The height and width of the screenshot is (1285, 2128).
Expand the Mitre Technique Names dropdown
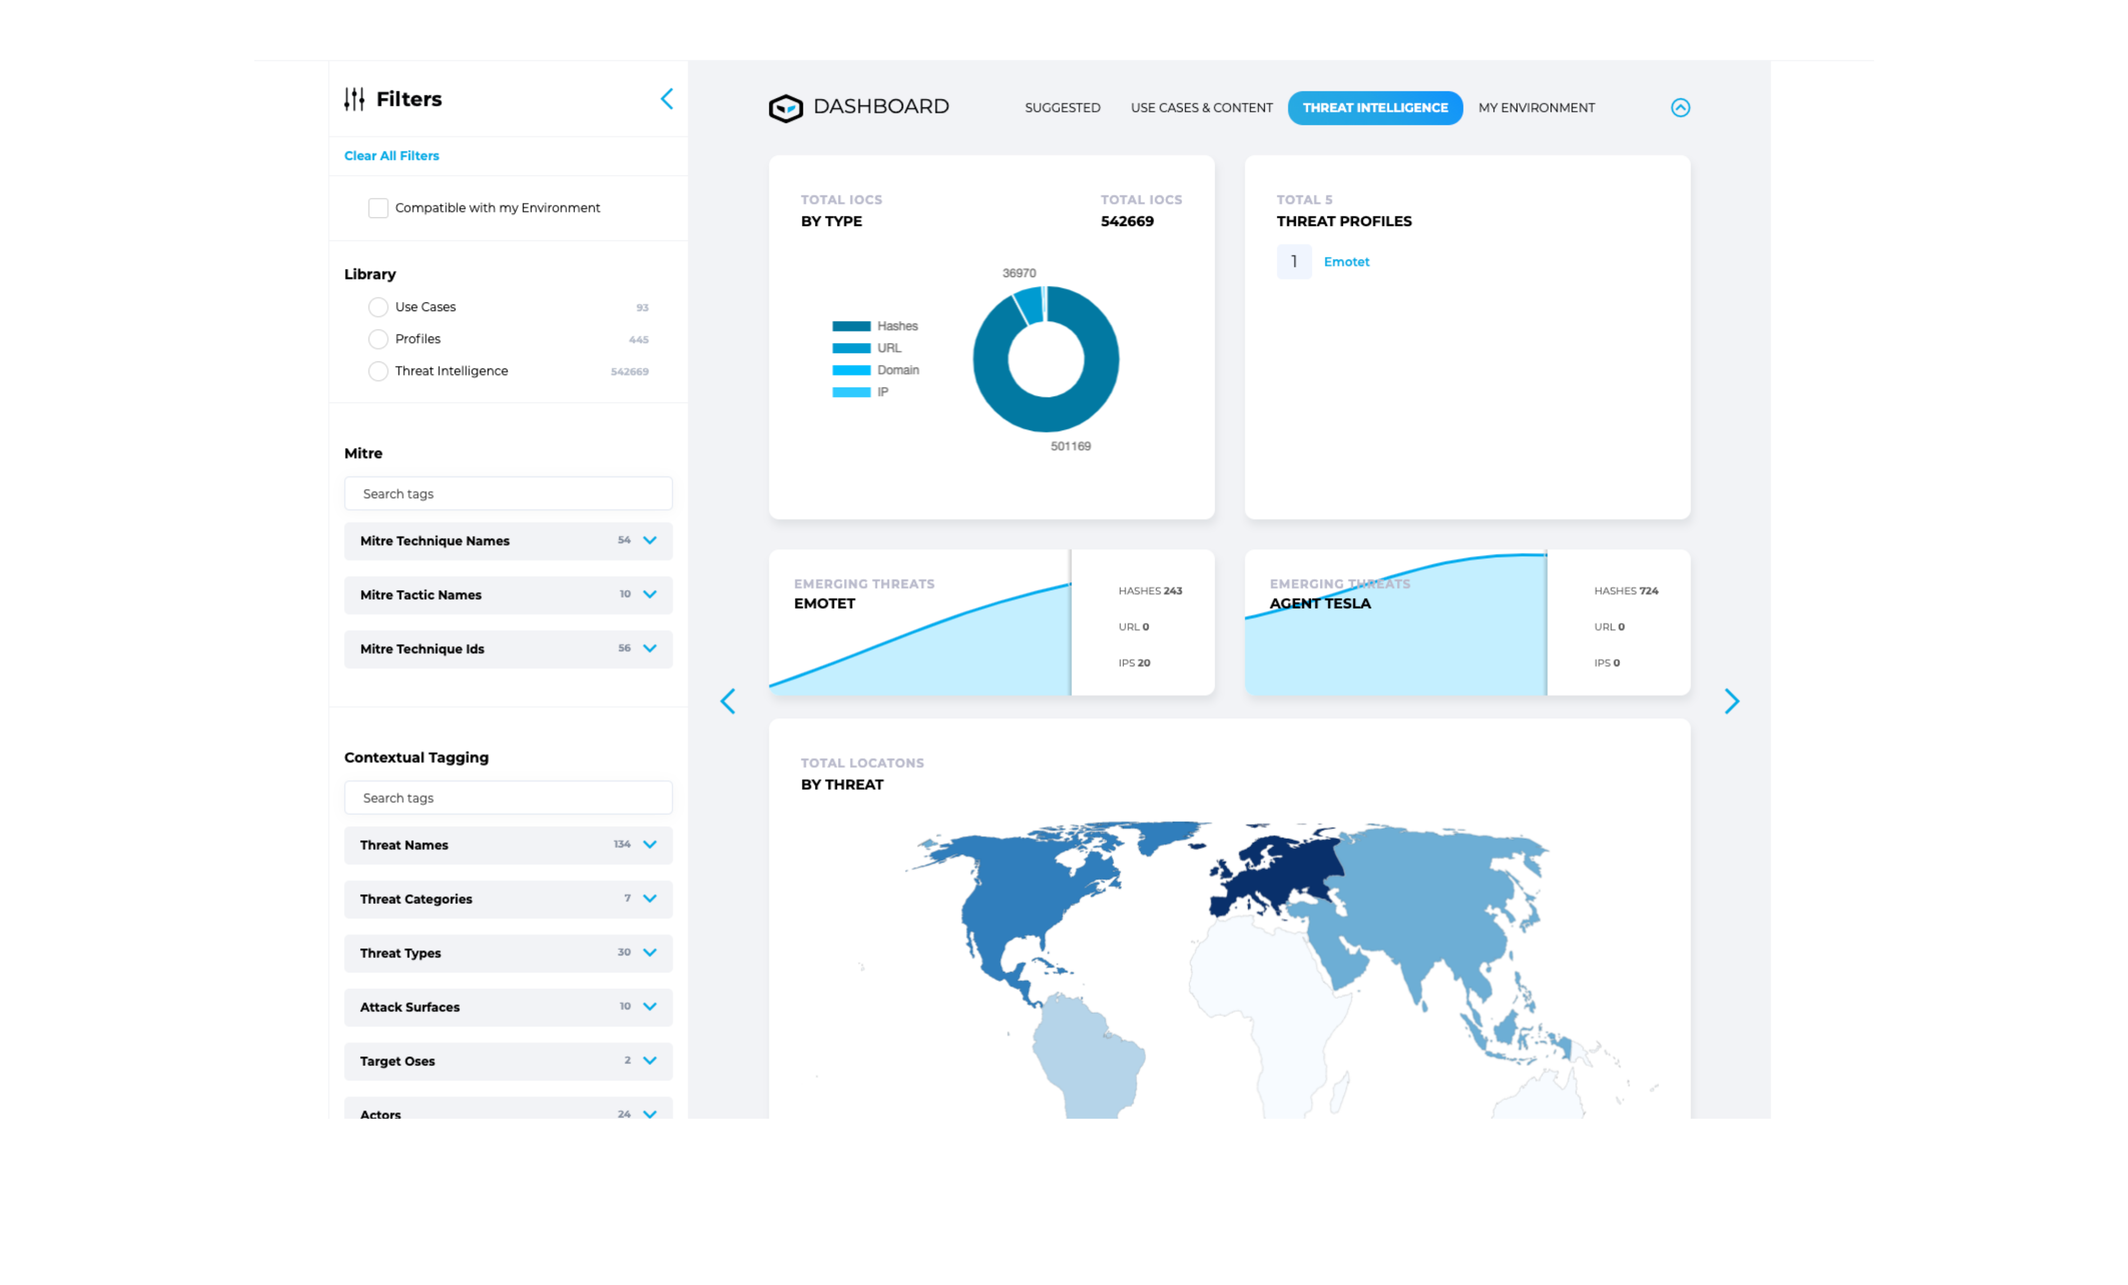pyautogui.click(x=650, y=540)
